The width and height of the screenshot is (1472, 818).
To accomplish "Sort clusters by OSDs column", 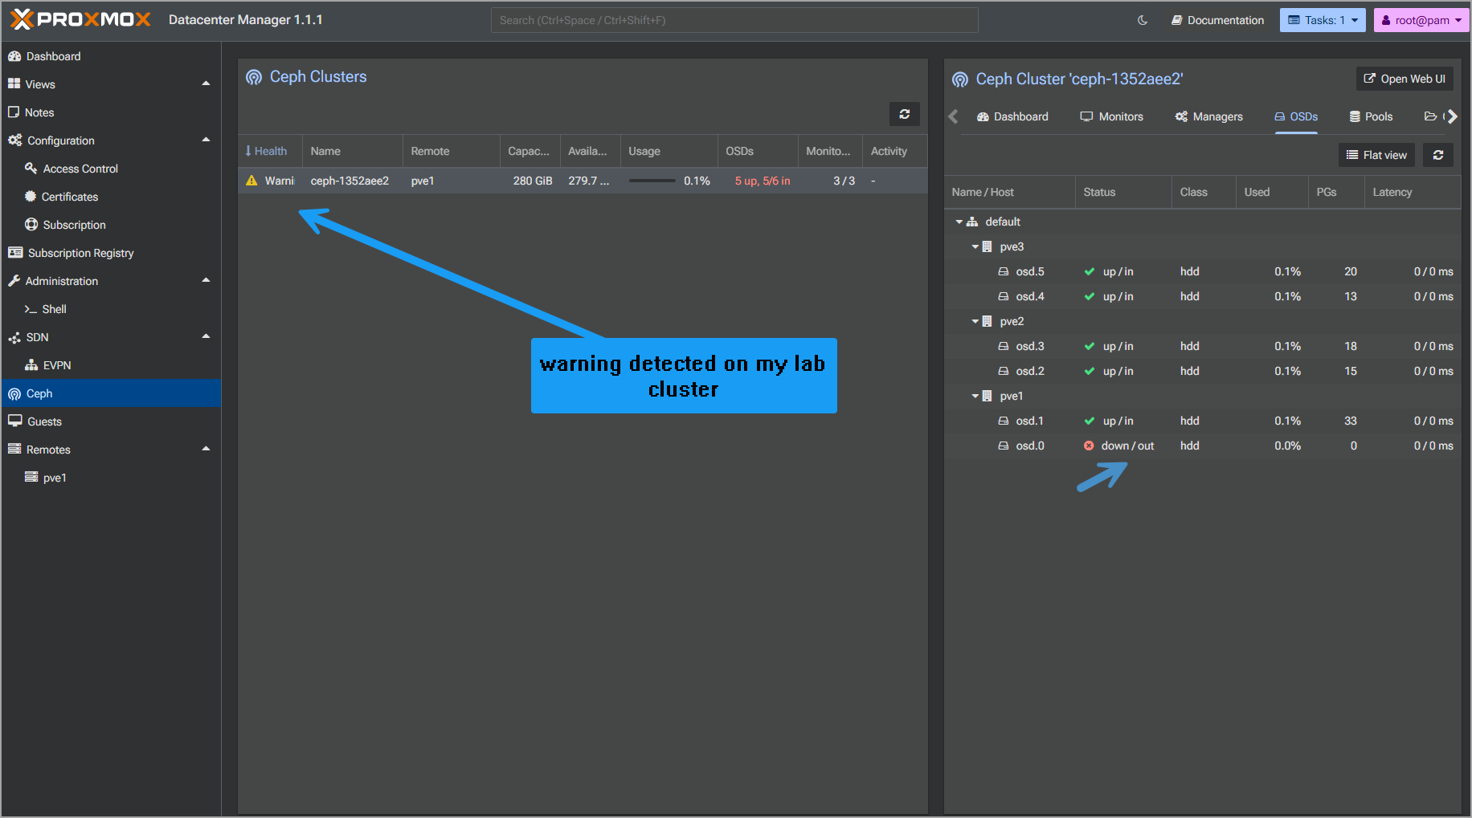I will click(757, 151).
